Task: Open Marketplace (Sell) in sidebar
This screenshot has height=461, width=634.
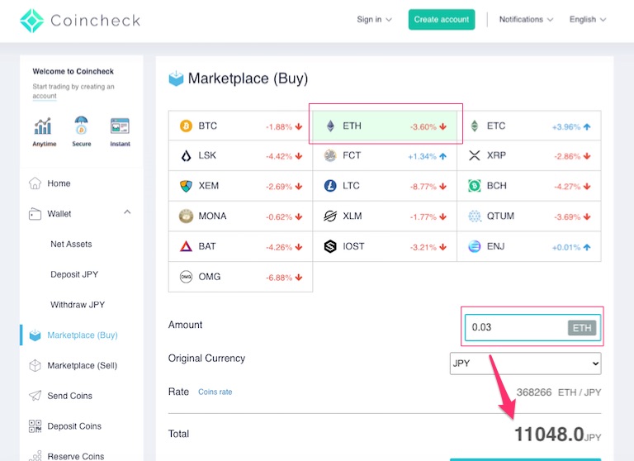Action: 82,365
